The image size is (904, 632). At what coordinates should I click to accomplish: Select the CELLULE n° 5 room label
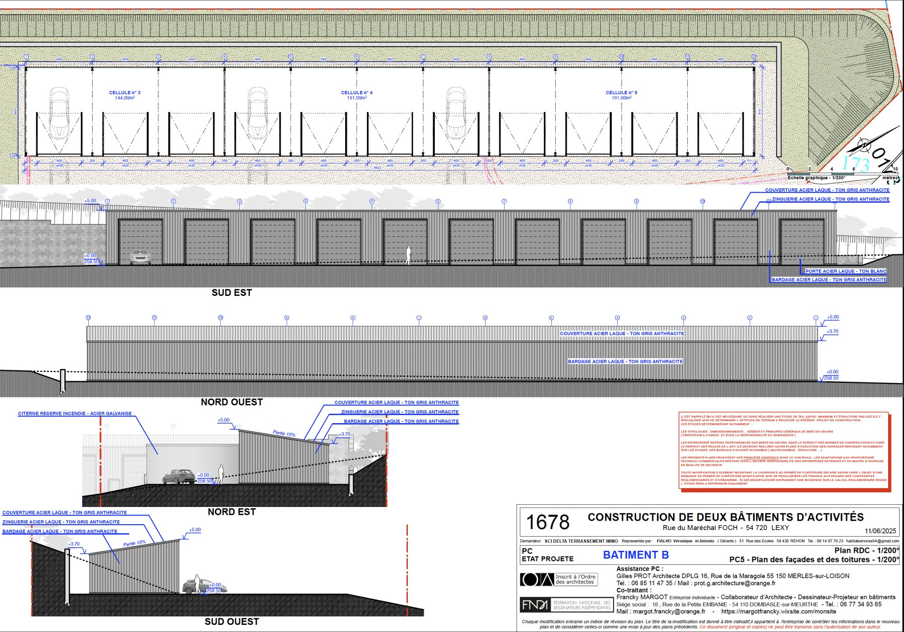[621, 93]
